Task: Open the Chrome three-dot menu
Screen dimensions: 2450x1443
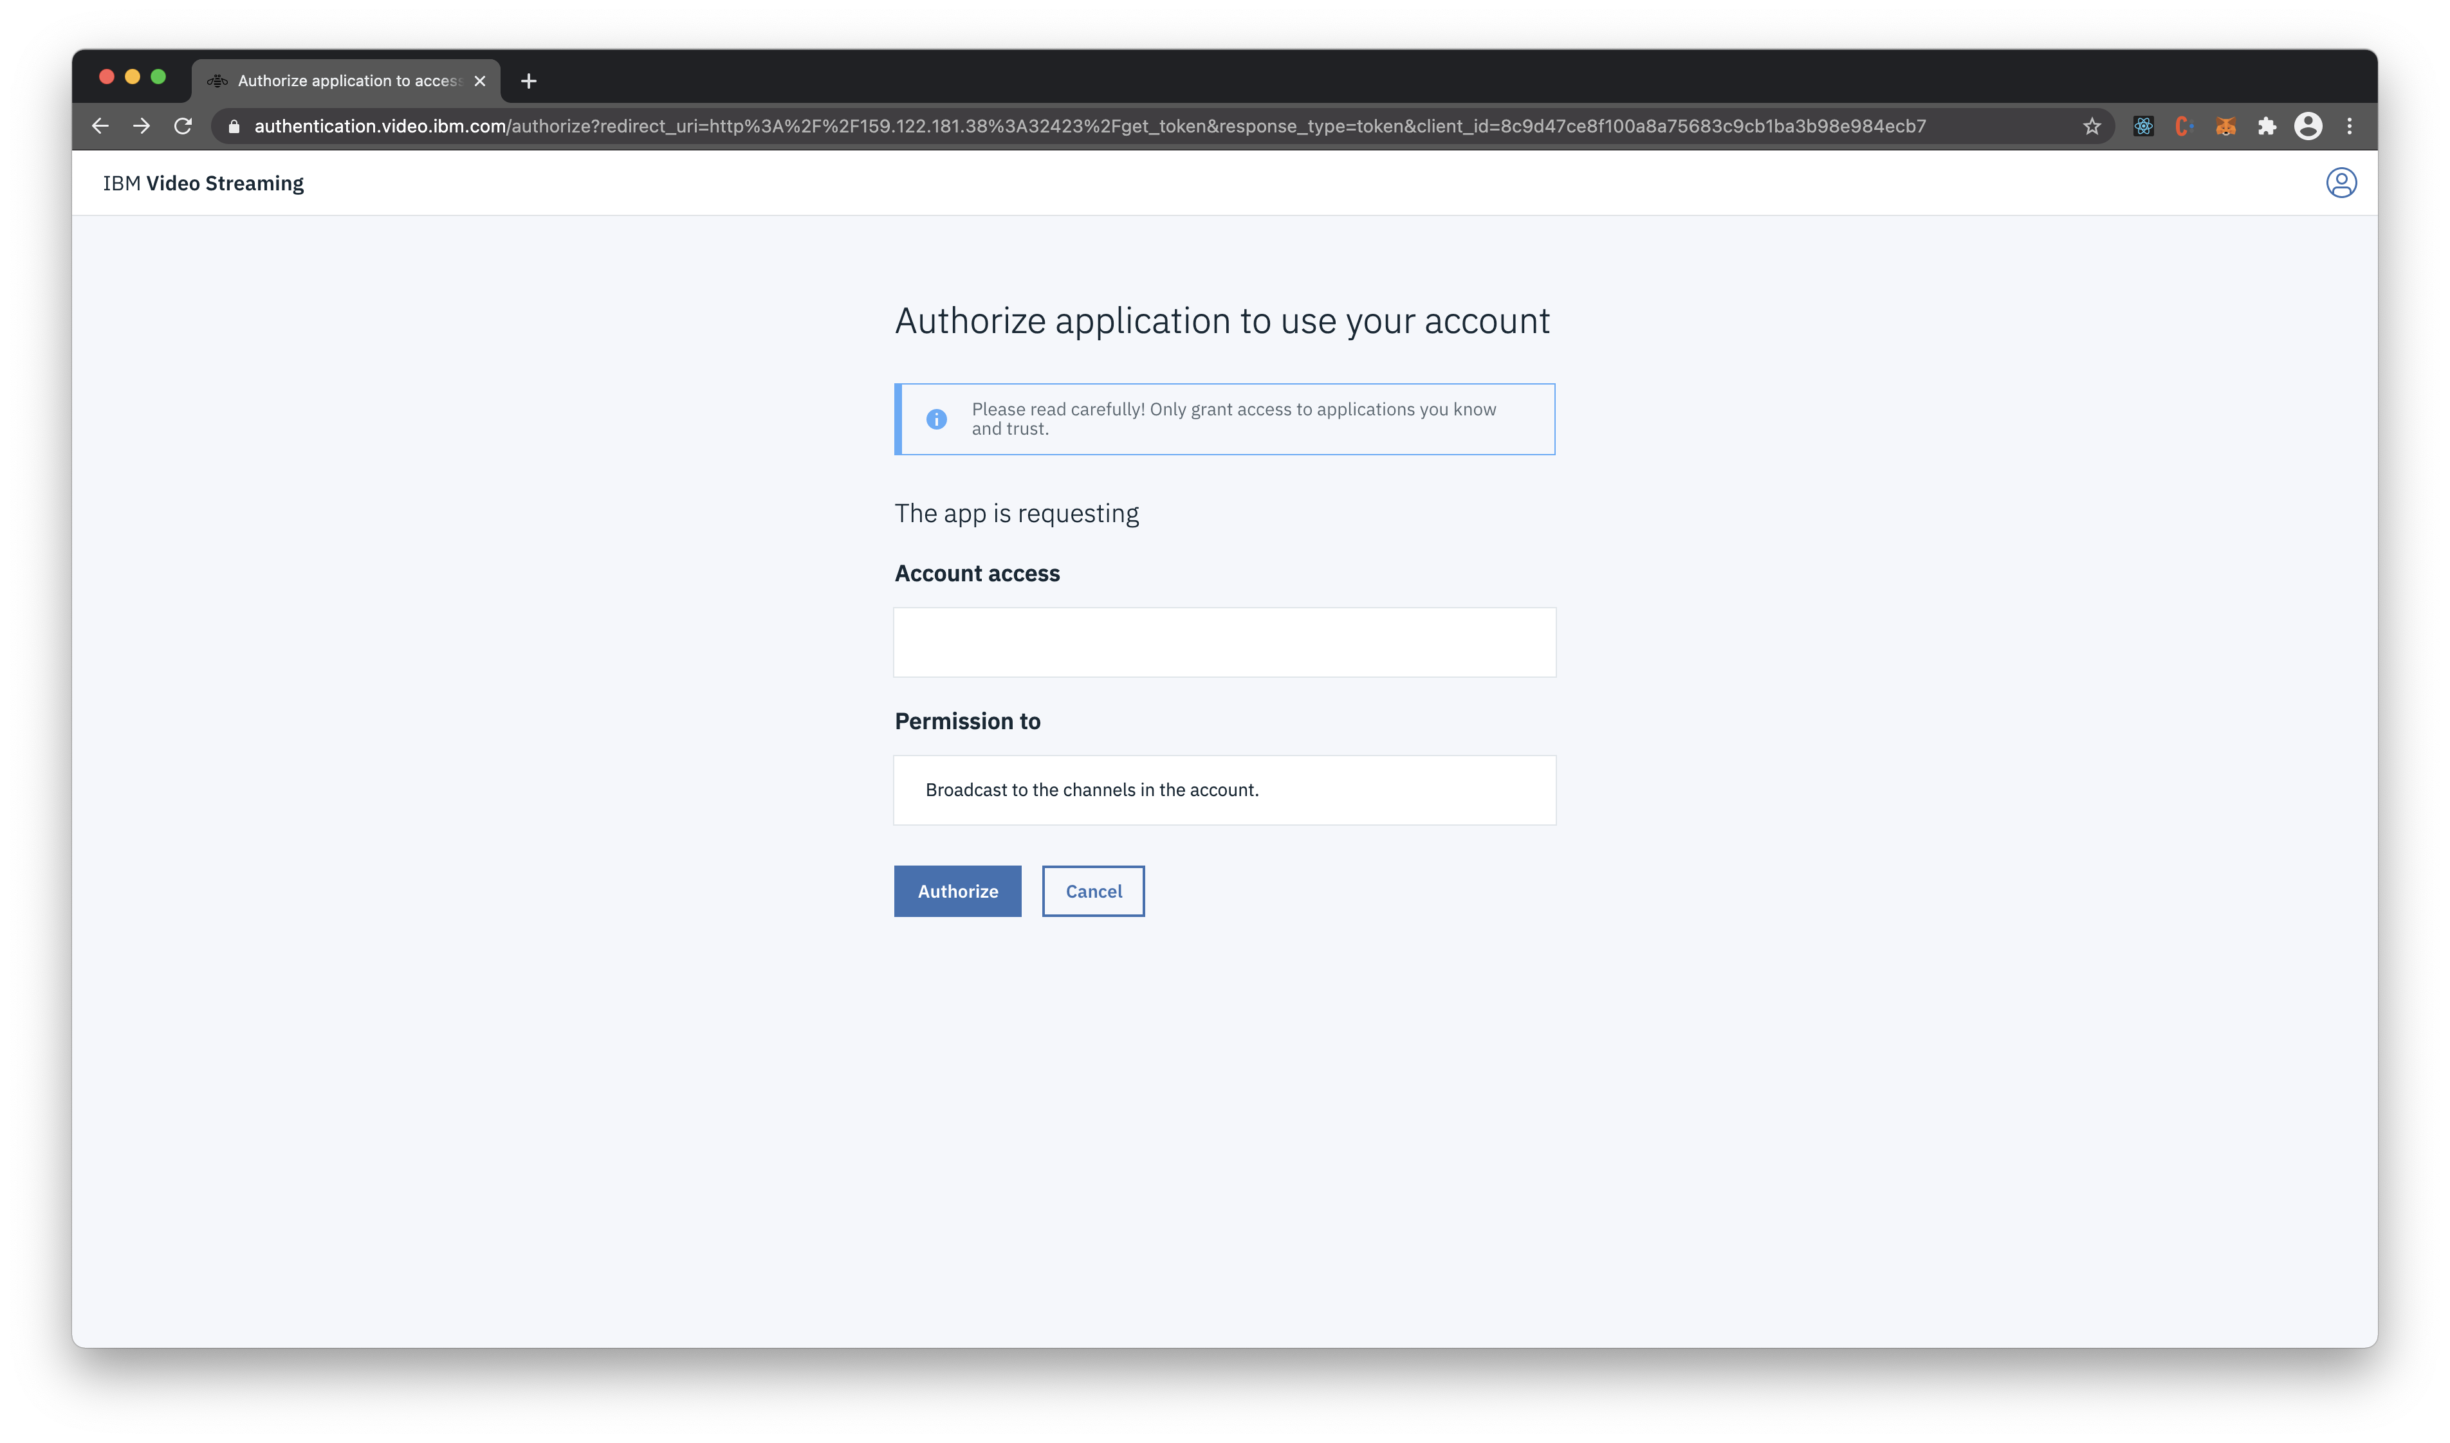Action: [x=2349, y=127]
